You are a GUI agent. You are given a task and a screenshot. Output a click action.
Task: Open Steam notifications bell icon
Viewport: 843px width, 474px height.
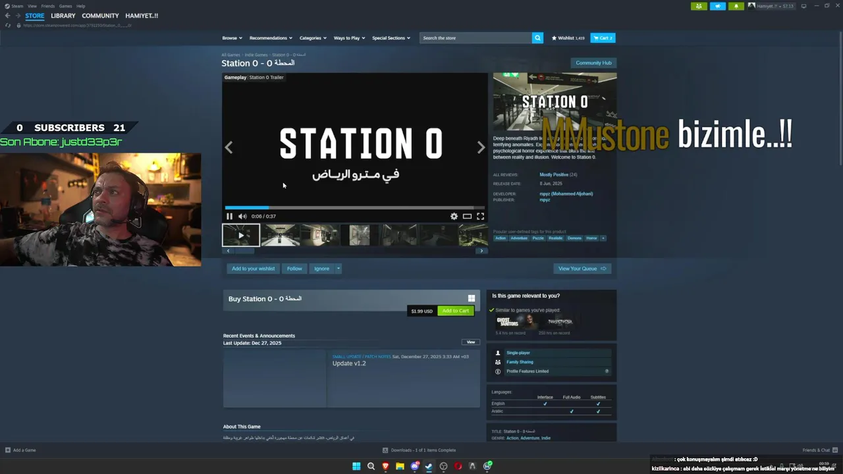point(736,6)
